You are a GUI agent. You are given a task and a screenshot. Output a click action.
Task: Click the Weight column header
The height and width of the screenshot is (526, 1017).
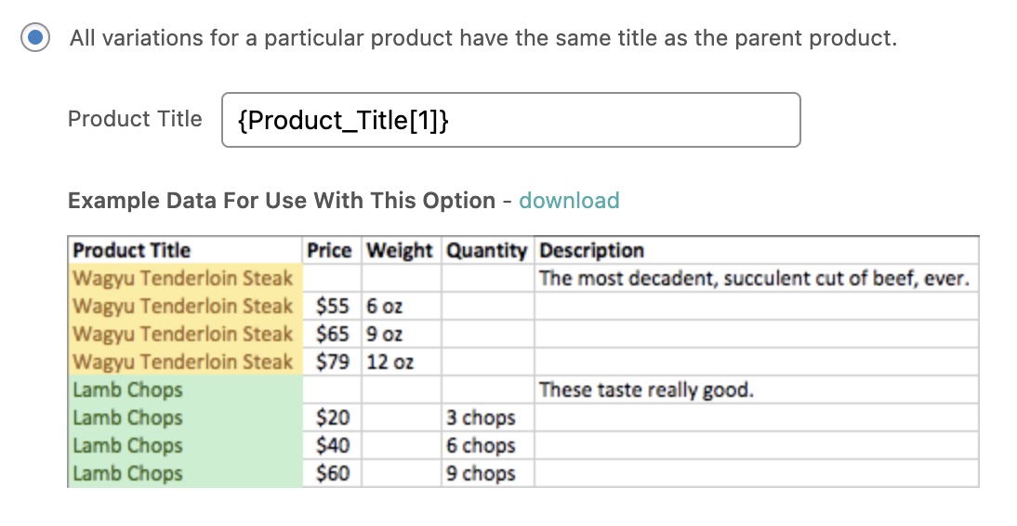tap(400, 250)
